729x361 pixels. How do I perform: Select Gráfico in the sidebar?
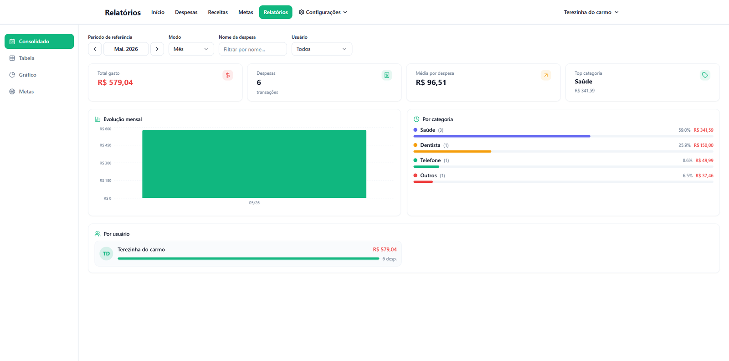39,75
